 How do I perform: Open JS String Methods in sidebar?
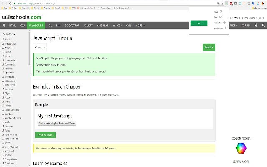(10, 110)
